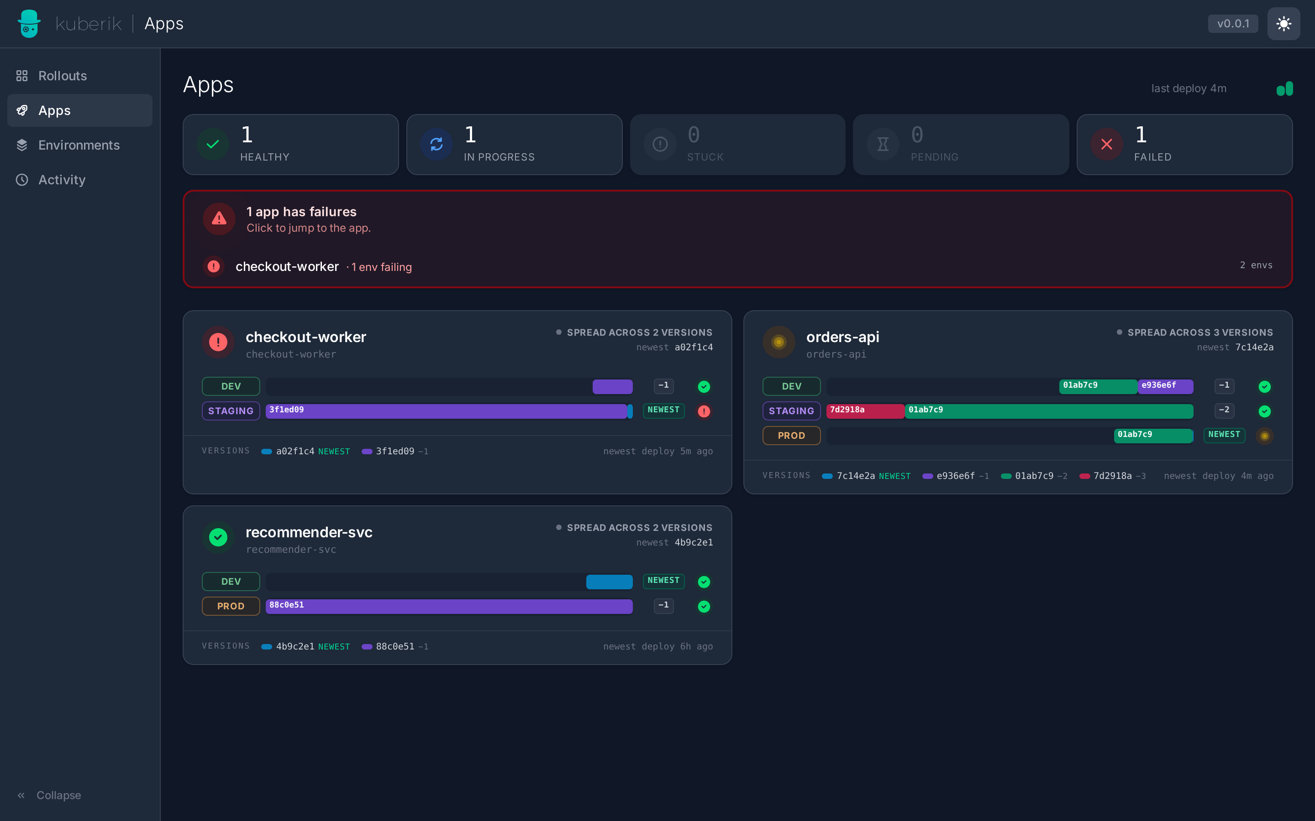Click the -1 lag badge on checkout-worker DEV

point(663,385)
